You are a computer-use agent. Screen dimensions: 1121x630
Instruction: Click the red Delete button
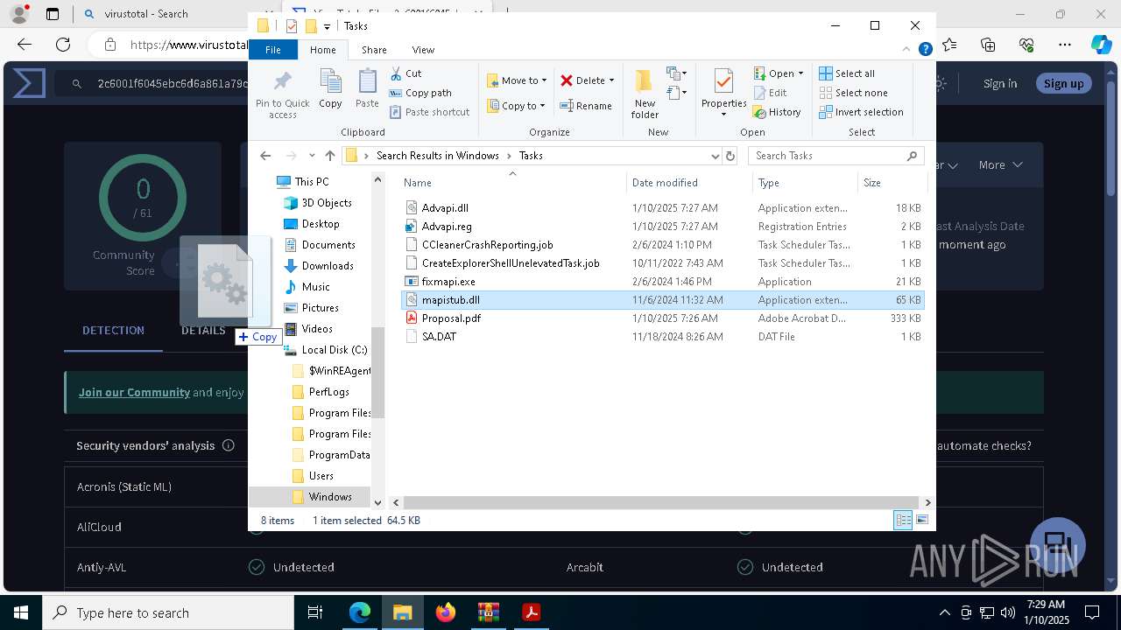(582, 80)
